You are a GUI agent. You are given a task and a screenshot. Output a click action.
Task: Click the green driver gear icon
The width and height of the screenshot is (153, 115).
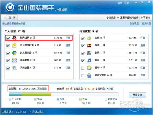point(89,68)
